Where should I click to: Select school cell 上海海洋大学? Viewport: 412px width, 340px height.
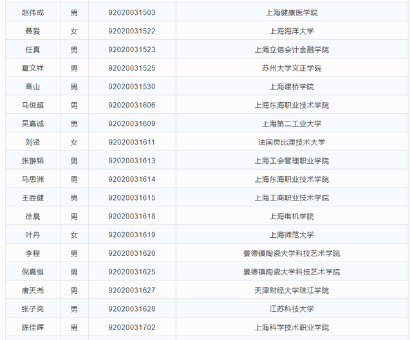[292, 31]
